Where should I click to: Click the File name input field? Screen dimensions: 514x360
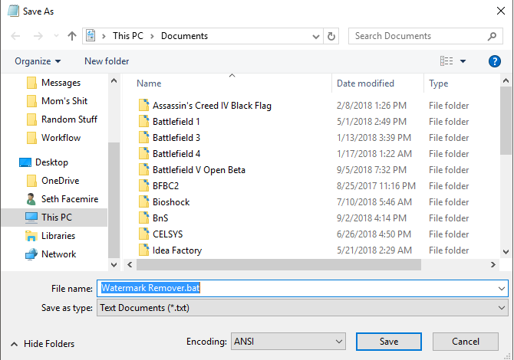[302, 288]
